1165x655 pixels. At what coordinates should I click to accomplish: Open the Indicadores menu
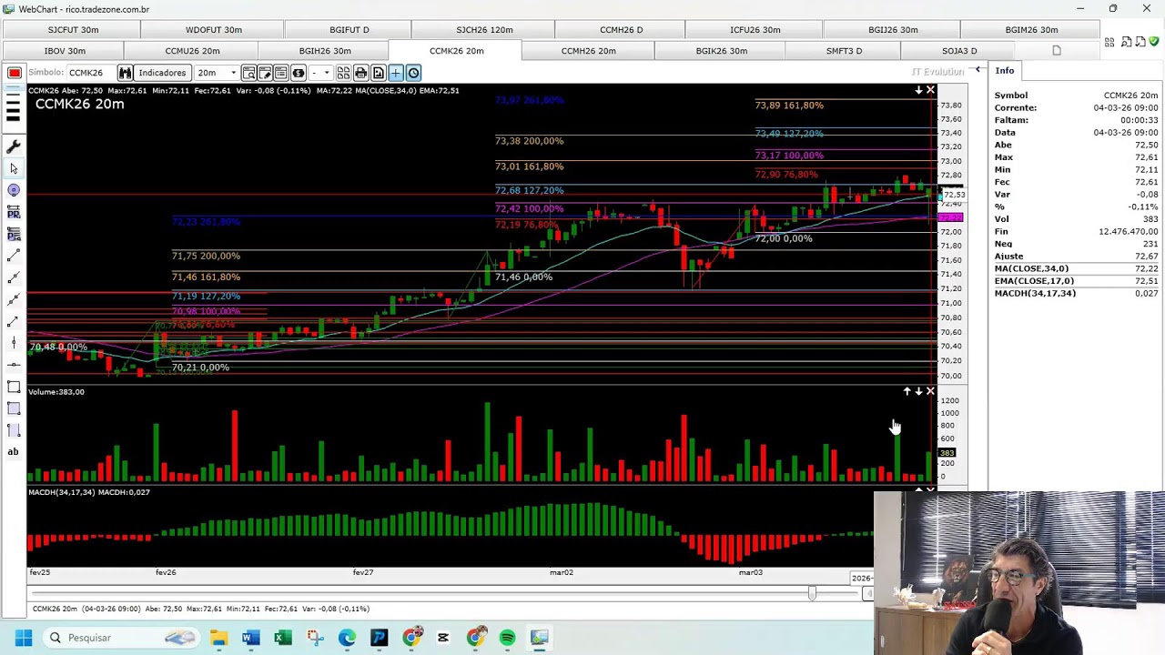(162, 73)
